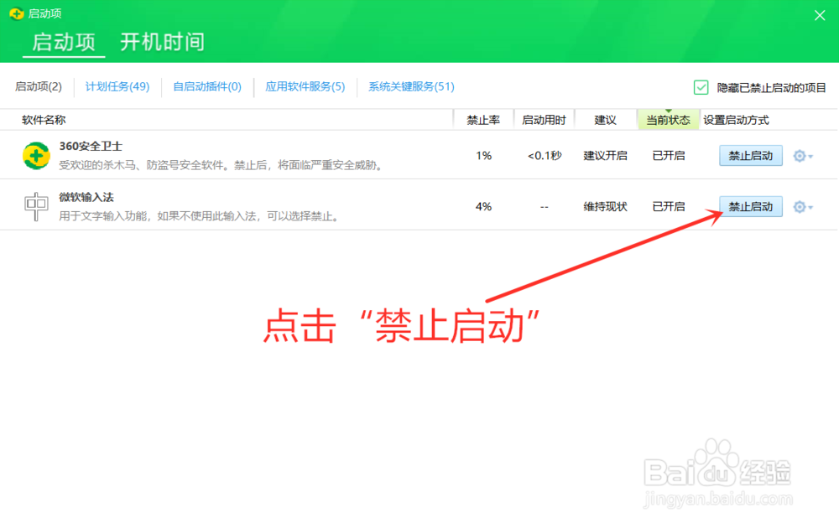Click the 微软输入法 icon
This screenshot has height=528, width=839.
(x=36, y=206)
